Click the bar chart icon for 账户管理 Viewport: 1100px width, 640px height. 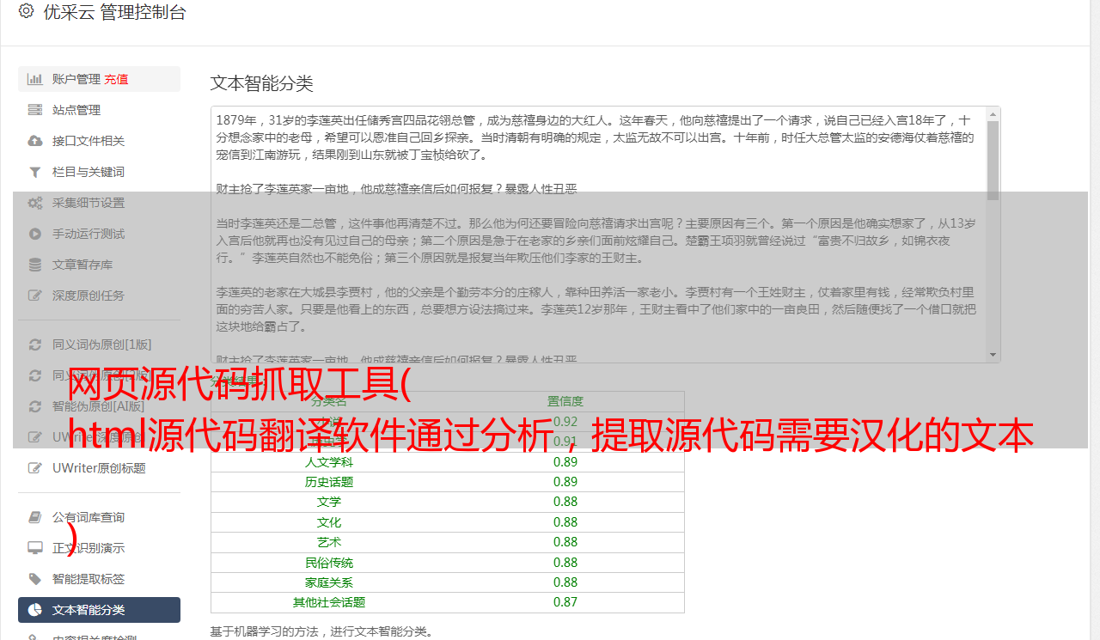click(35, 79)
